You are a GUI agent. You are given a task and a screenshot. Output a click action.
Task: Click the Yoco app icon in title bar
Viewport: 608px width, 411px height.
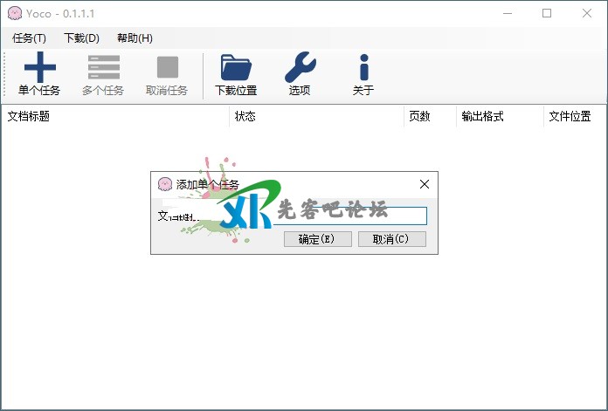coord(14,13)
